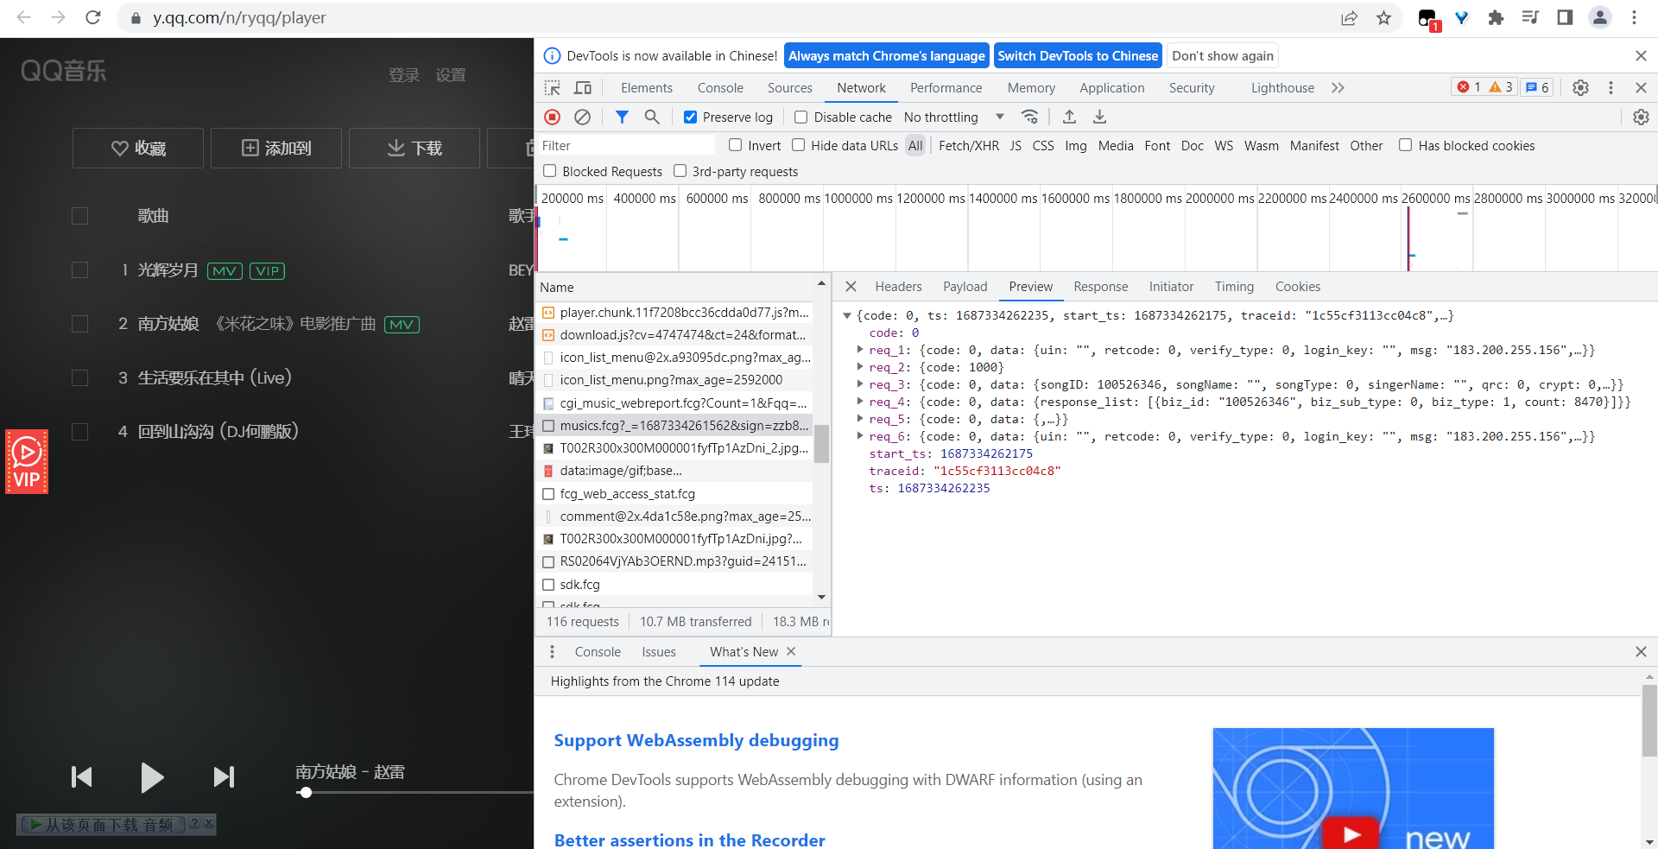Screen dimensions: 1658x849
Task: Show more DevTools tabs chevron
Action: (1338, 87)
